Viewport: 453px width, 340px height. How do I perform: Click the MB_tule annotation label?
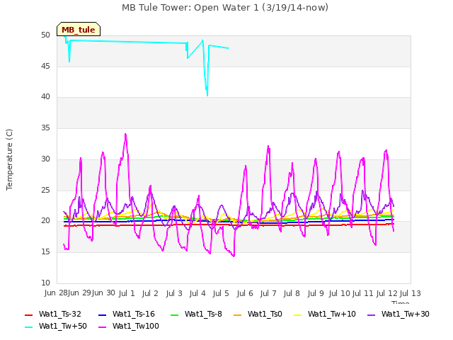coord(79,30)
